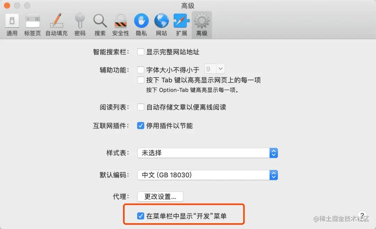Screen dimensions: 376x229
Task: Click the help question mark button
Action: click(x=362, y=215)
